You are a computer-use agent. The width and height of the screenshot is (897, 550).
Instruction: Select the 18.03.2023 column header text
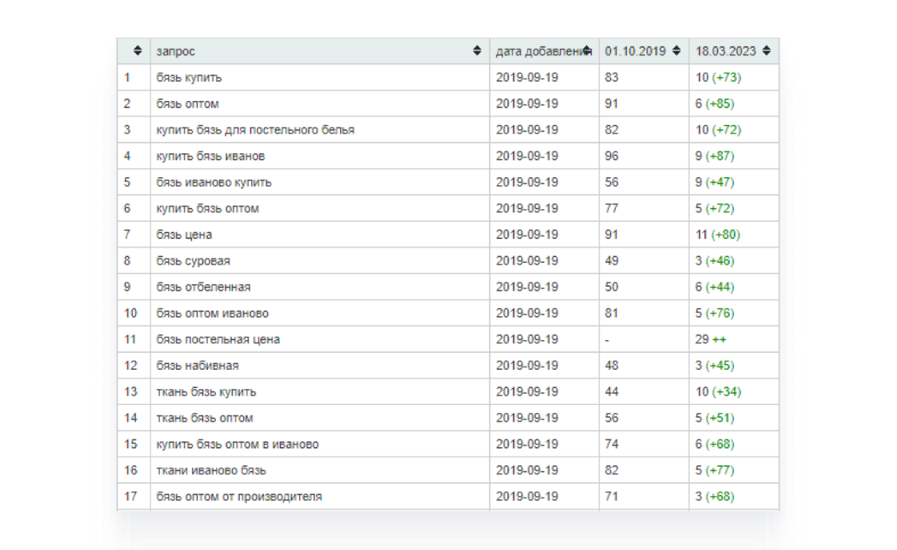726,52
